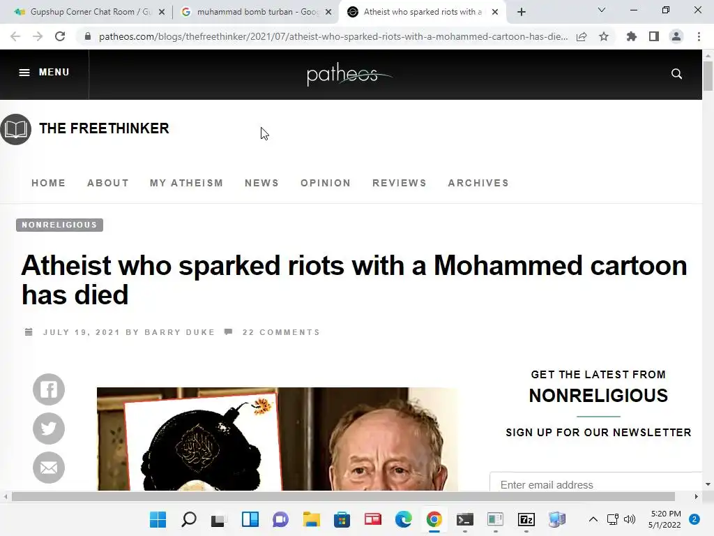Open the 22 COMMENTS link

pos(282,332)
